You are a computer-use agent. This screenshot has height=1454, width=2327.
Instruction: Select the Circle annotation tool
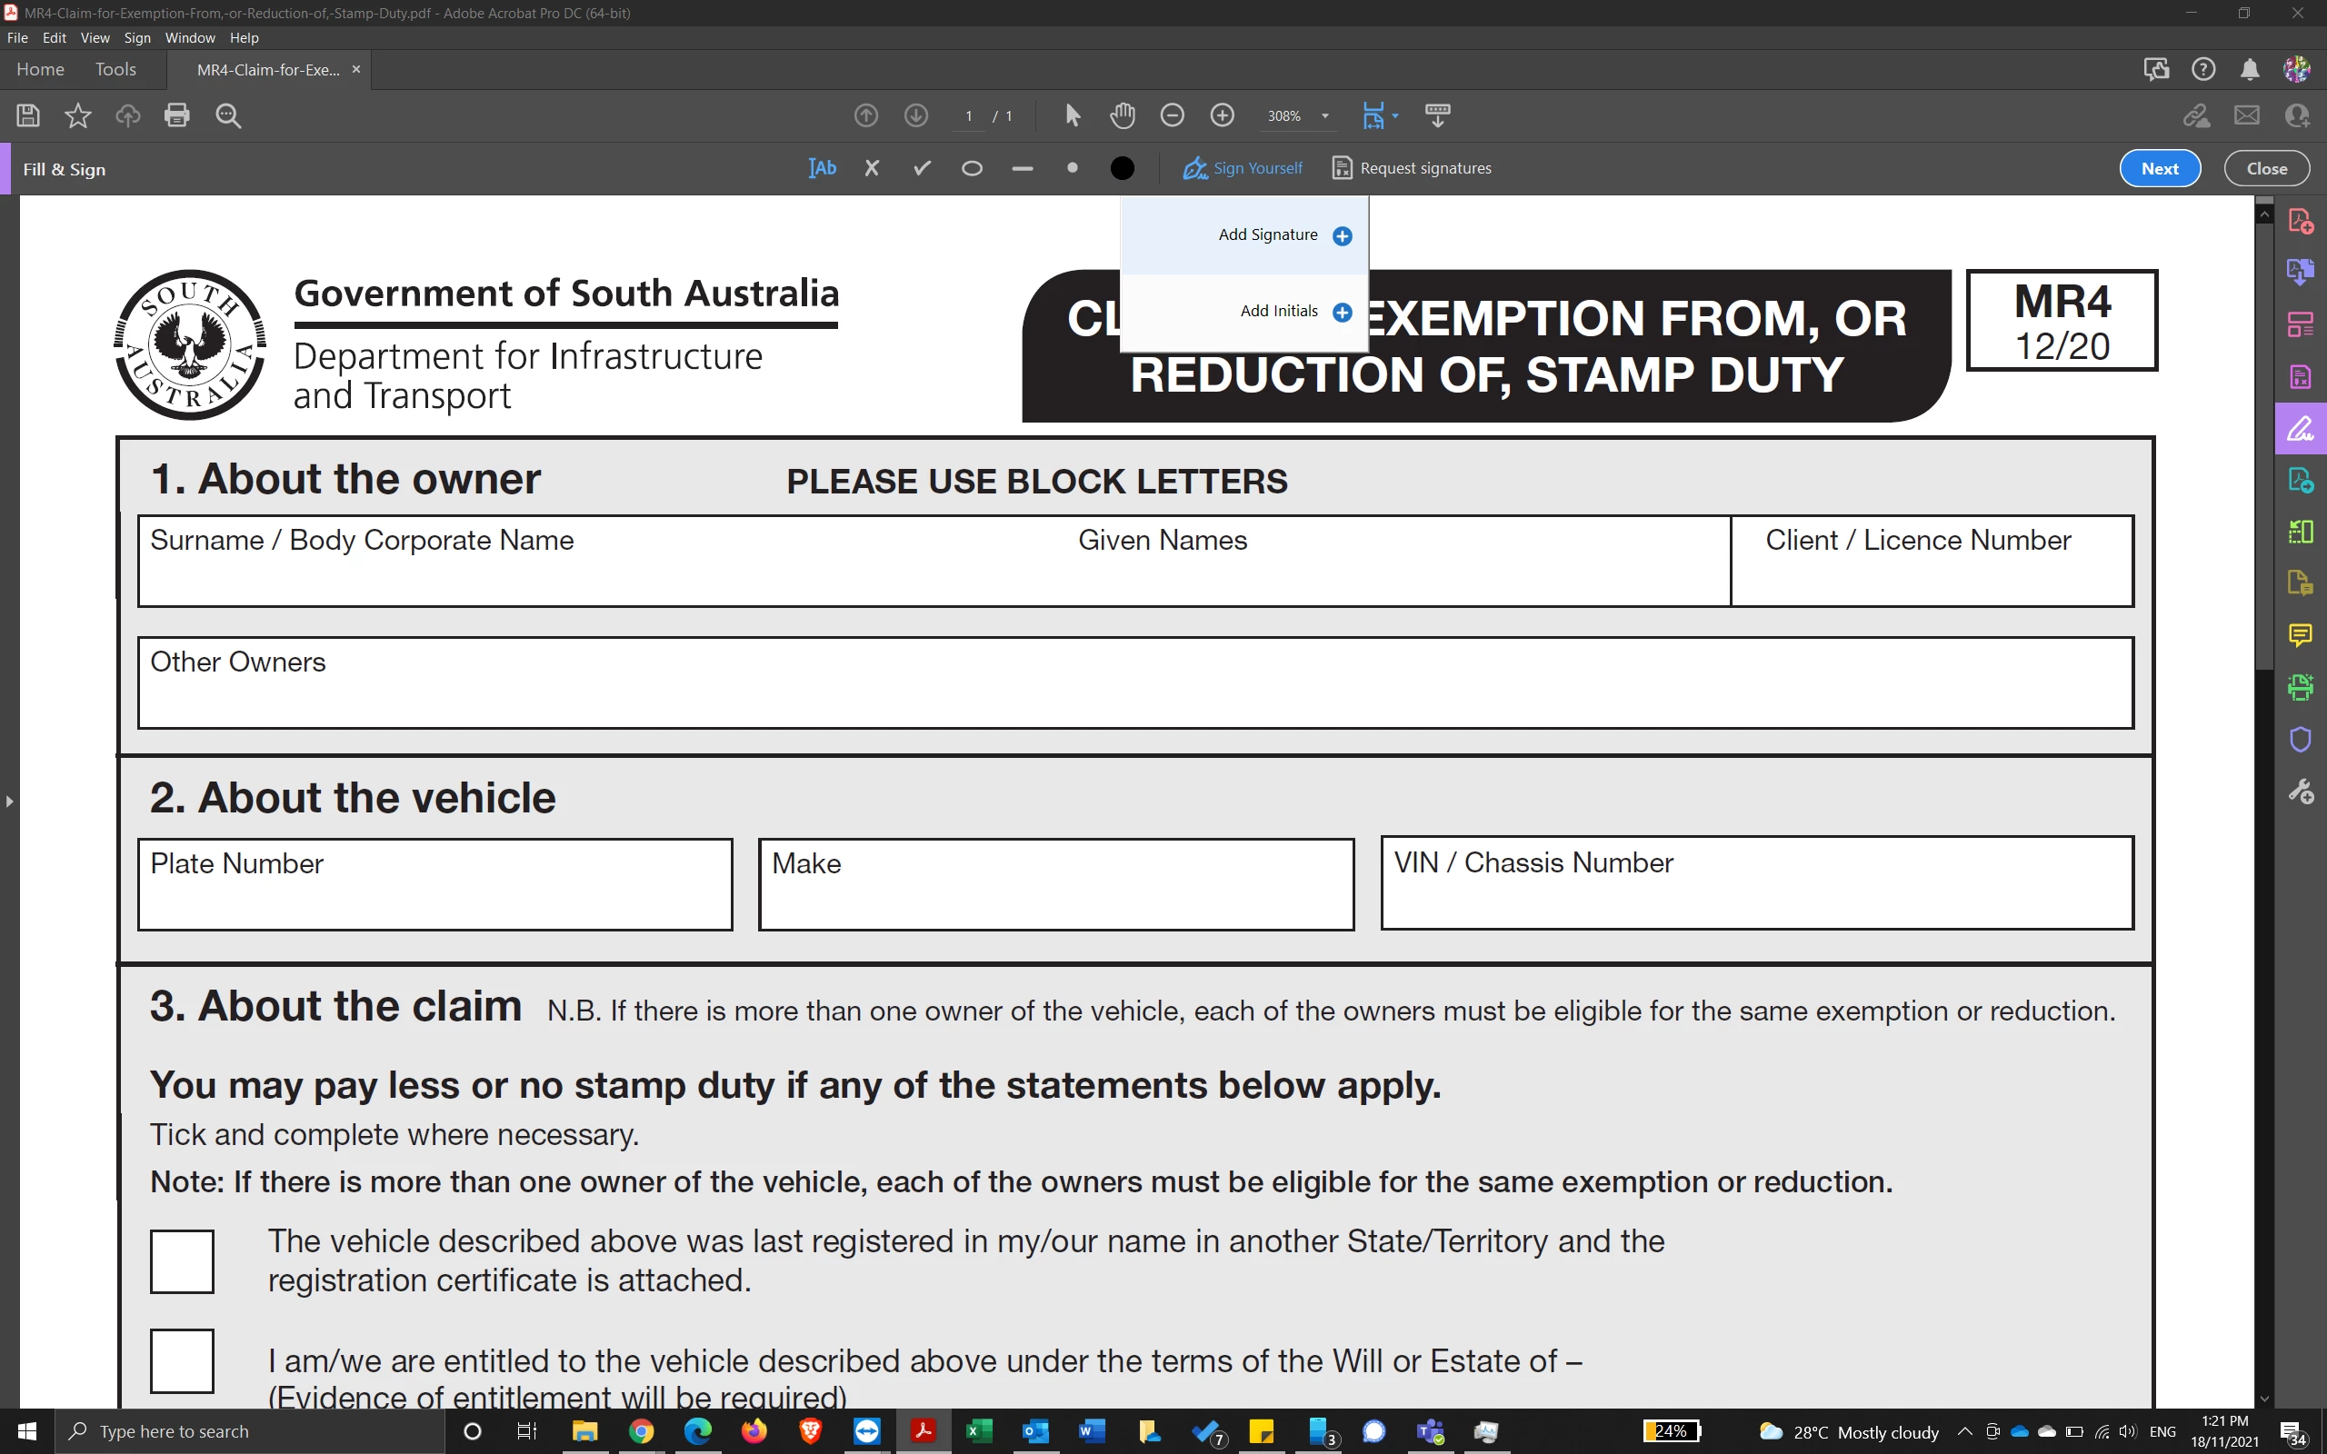pos(972,168)
